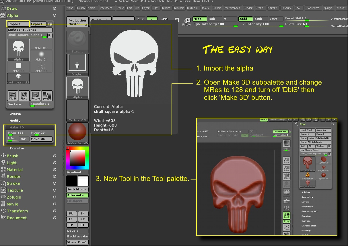
Task: Click the Projection Master button
Action: 77,22
